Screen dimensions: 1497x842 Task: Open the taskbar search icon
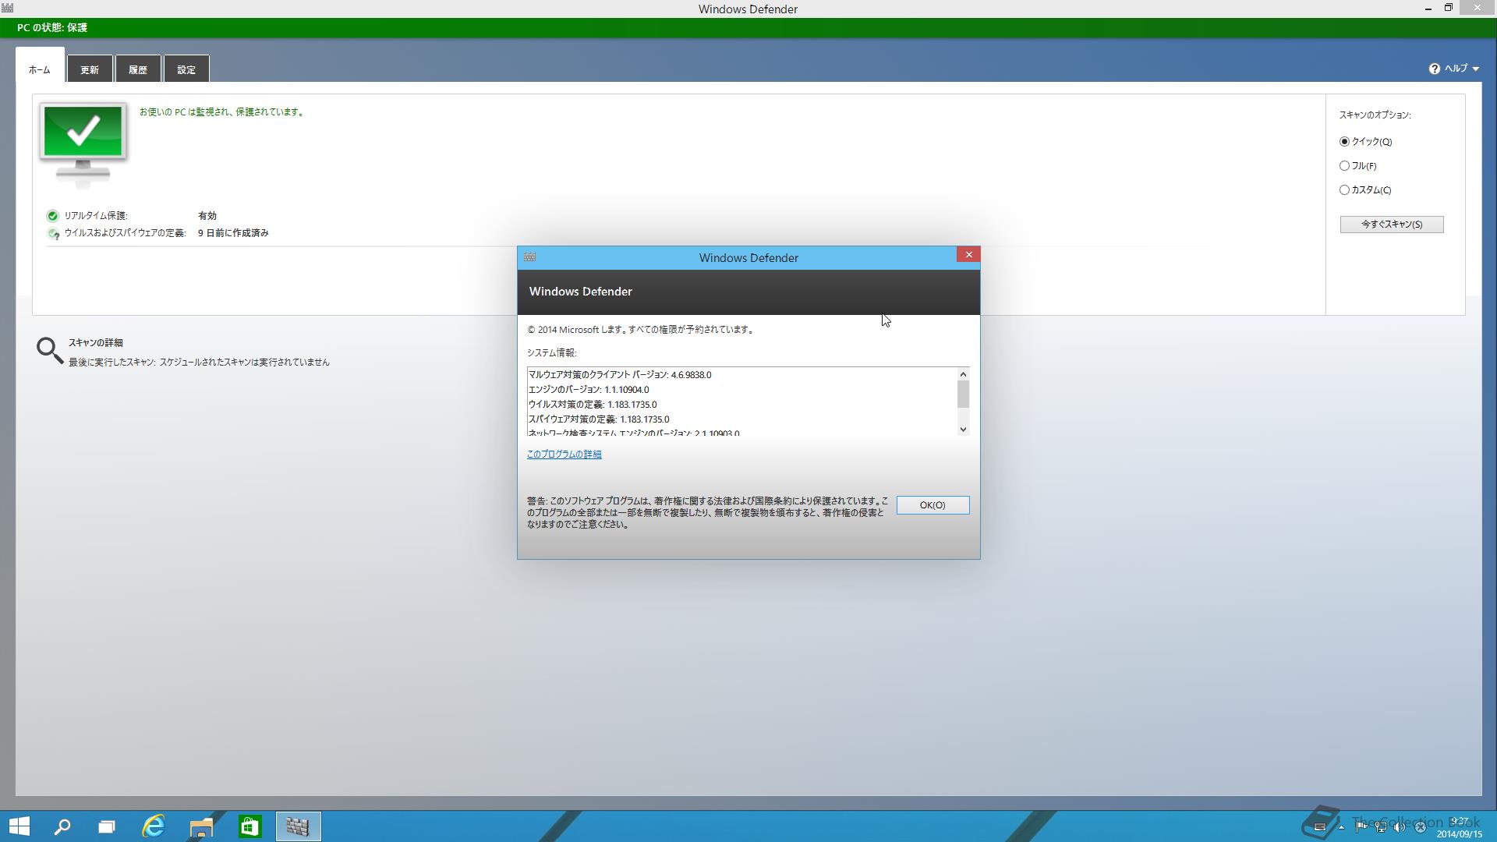coord(62,826)
